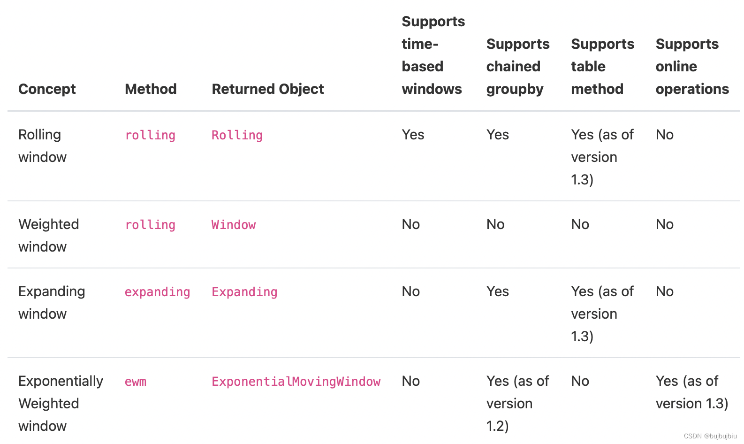Open the Window returned object link

tap(234, 225)
